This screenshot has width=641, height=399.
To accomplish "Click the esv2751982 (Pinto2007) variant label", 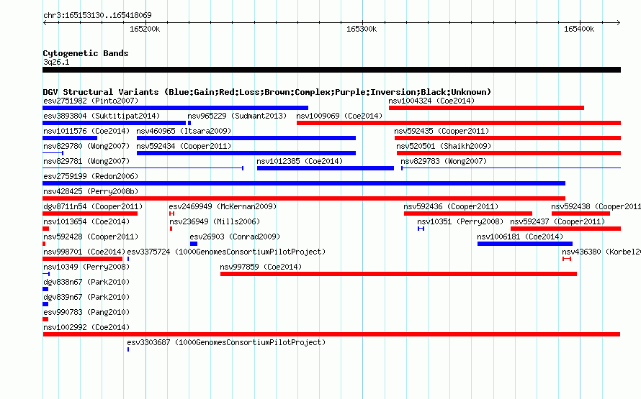I will [x=91, y=101].
